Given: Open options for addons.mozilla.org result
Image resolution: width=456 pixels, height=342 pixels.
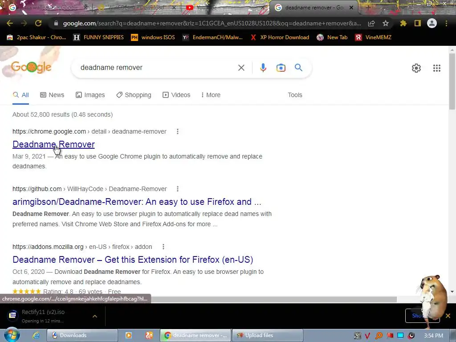Looking at the screenshot, I should [x=163, y=247].
